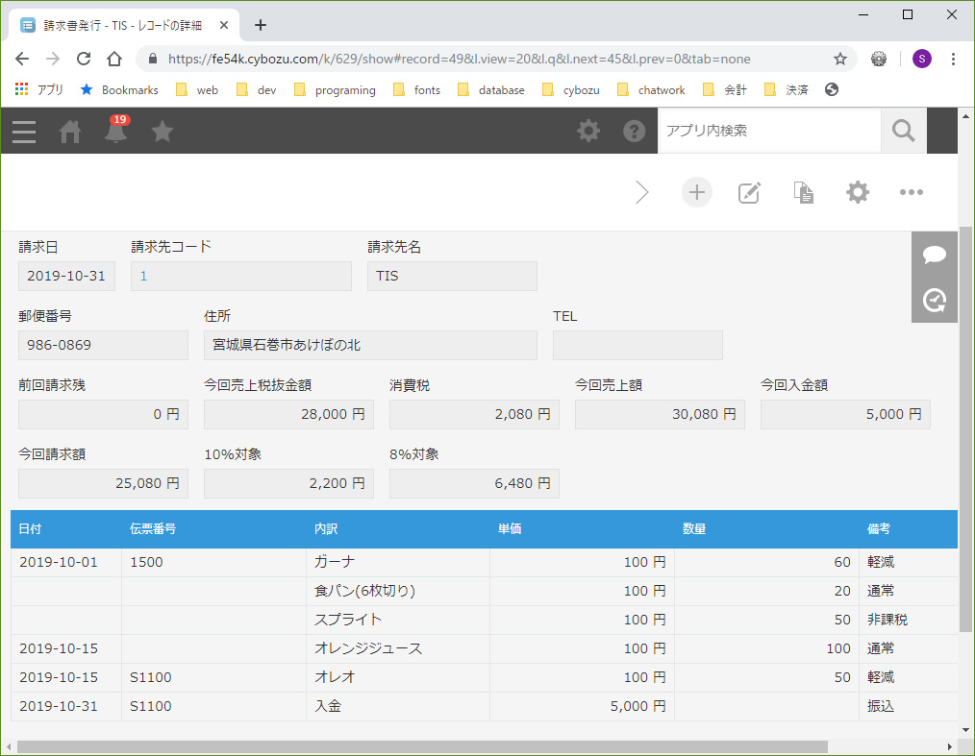The height and width of the screenshot is (756, 975).
Task: Click 今回売上額 value 30,080 円
Action: tap(660, 414)
